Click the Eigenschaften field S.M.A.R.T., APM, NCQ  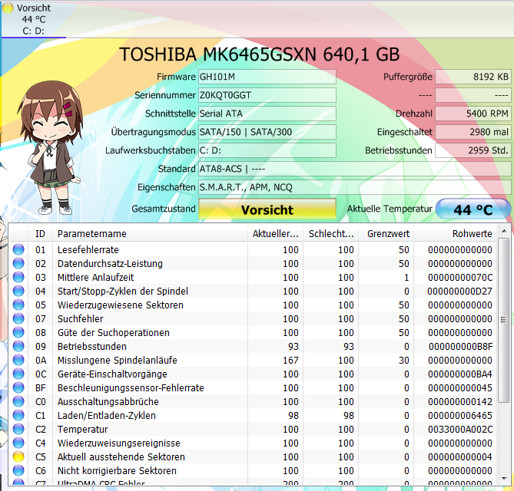tap(355, 187)
